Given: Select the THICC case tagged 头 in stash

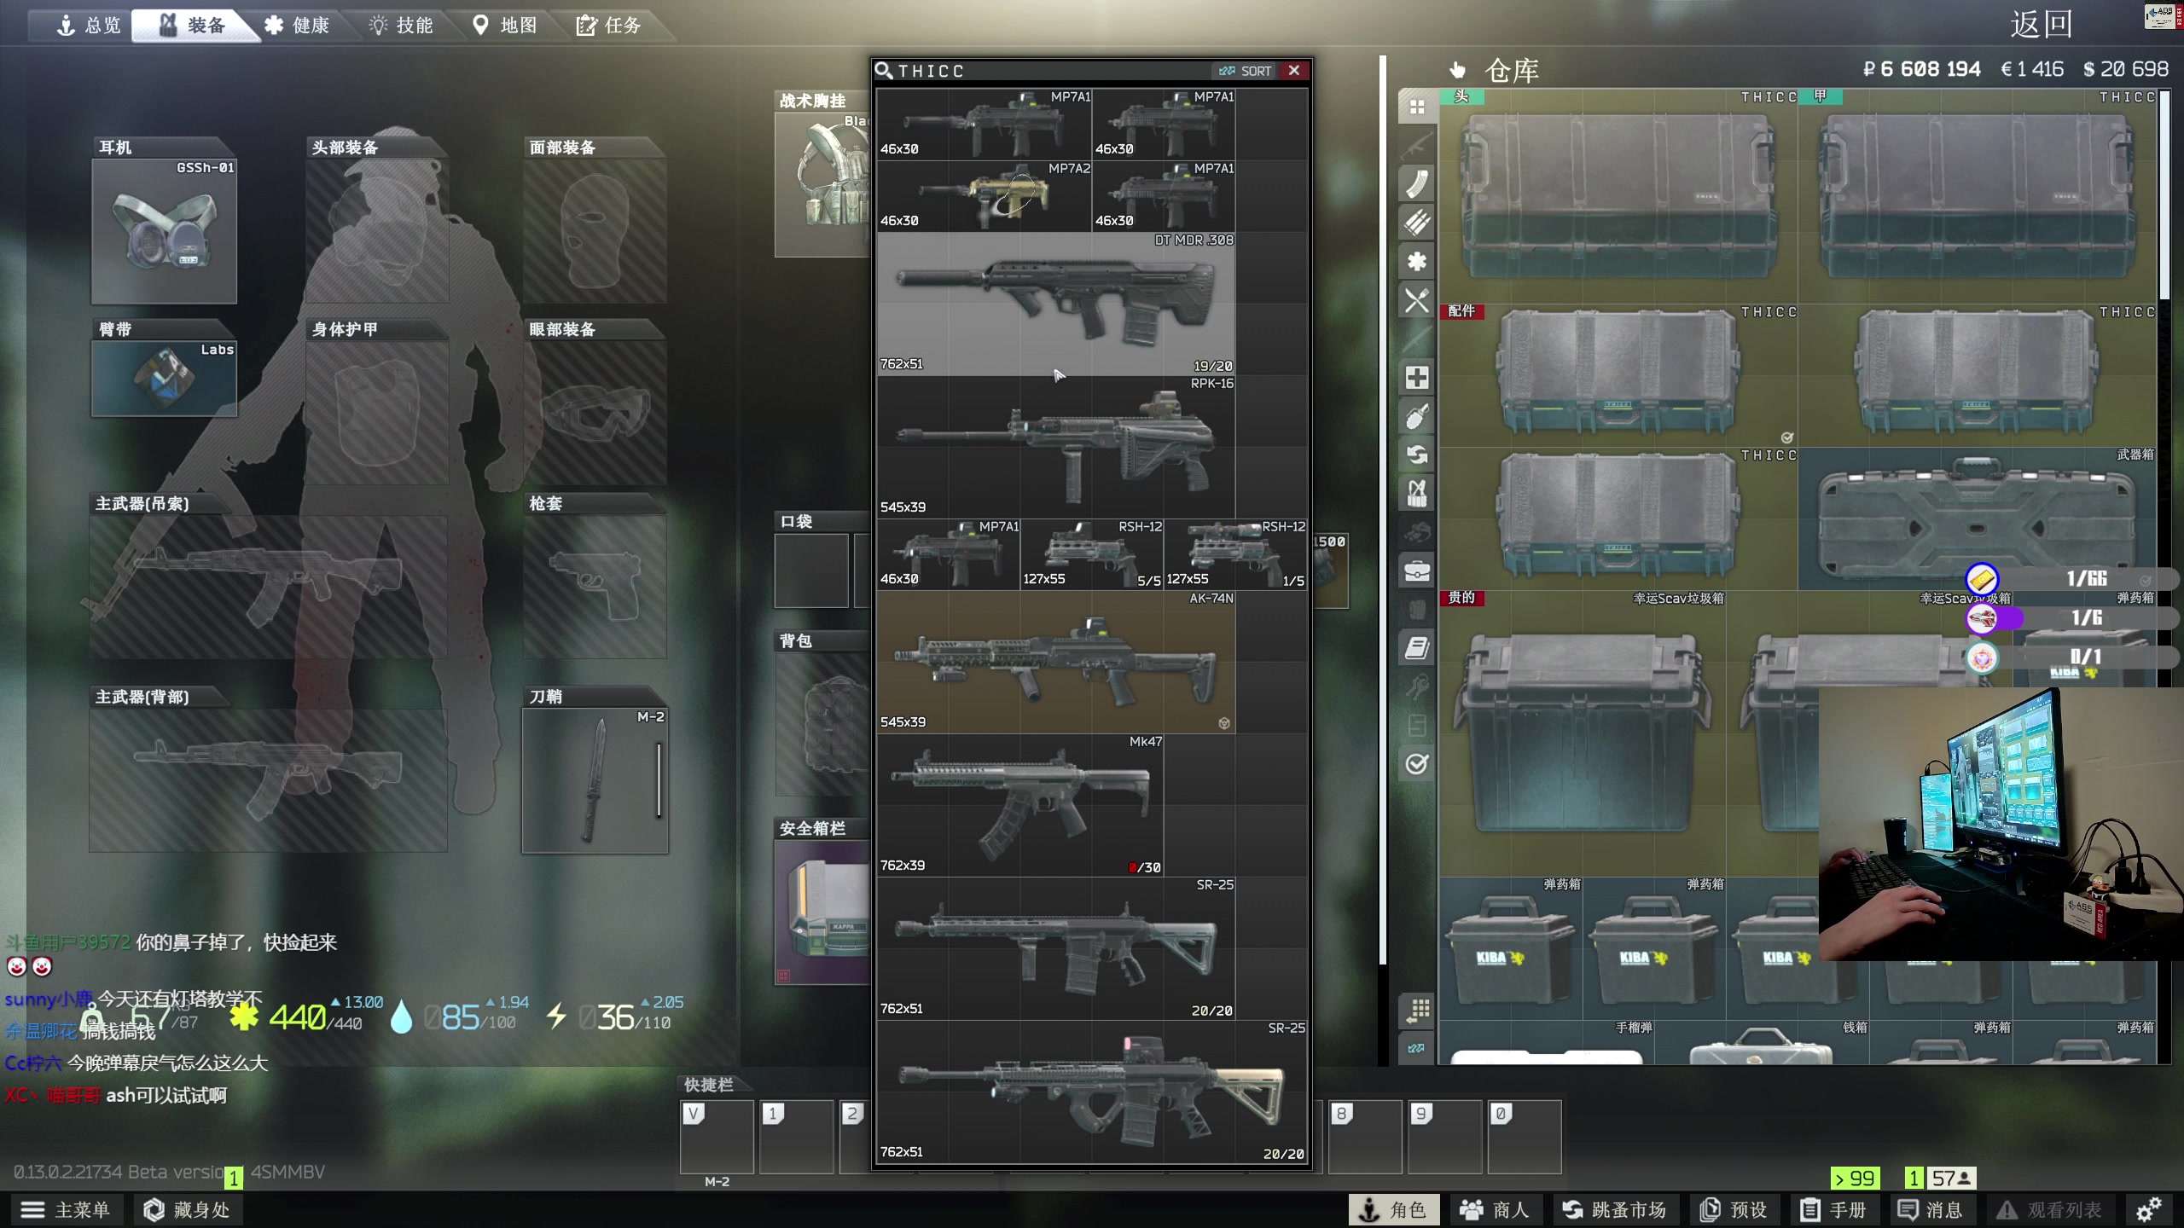Looking at the screenshot, I should tap(1618, 196).
